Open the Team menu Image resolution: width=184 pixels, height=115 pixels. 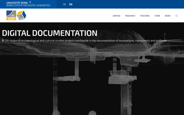pyautogui.click(x=157, y=16)
